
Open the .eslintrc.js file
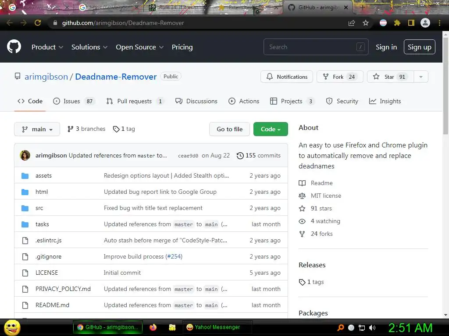point(48,240)
